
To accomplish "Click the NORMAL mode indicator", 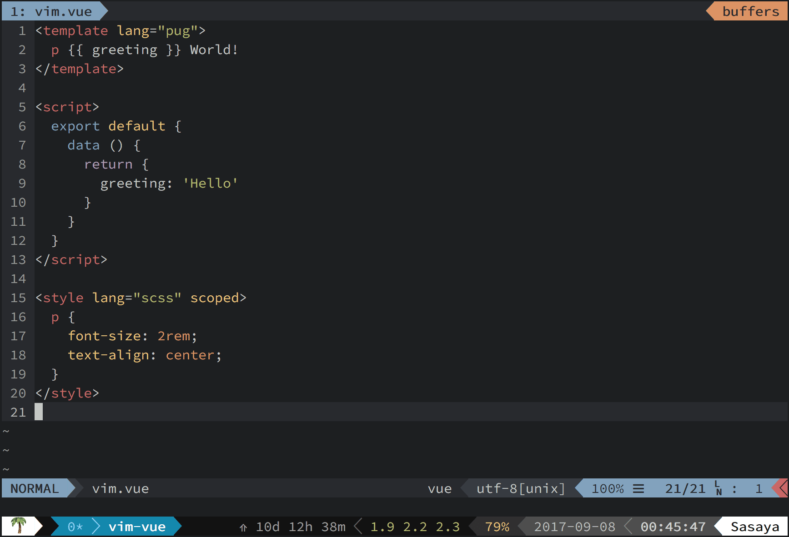I will coord(35,488).
